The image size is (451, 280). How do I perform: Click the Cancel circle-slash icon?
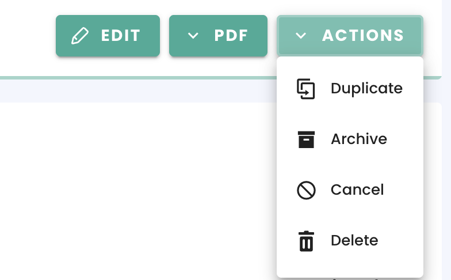click(x=306, y=190)
